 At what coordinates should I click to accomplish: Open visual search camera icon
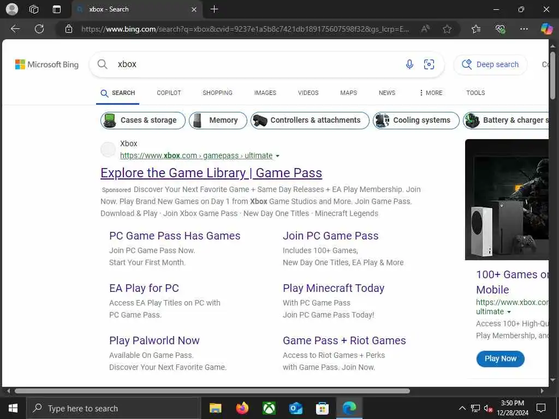tap(429, 64)
